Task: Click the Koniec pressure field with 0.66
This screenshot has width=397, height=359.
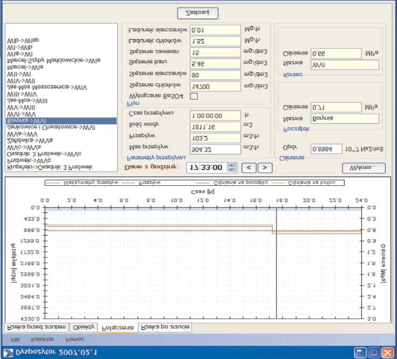Action: coord(336,54)
